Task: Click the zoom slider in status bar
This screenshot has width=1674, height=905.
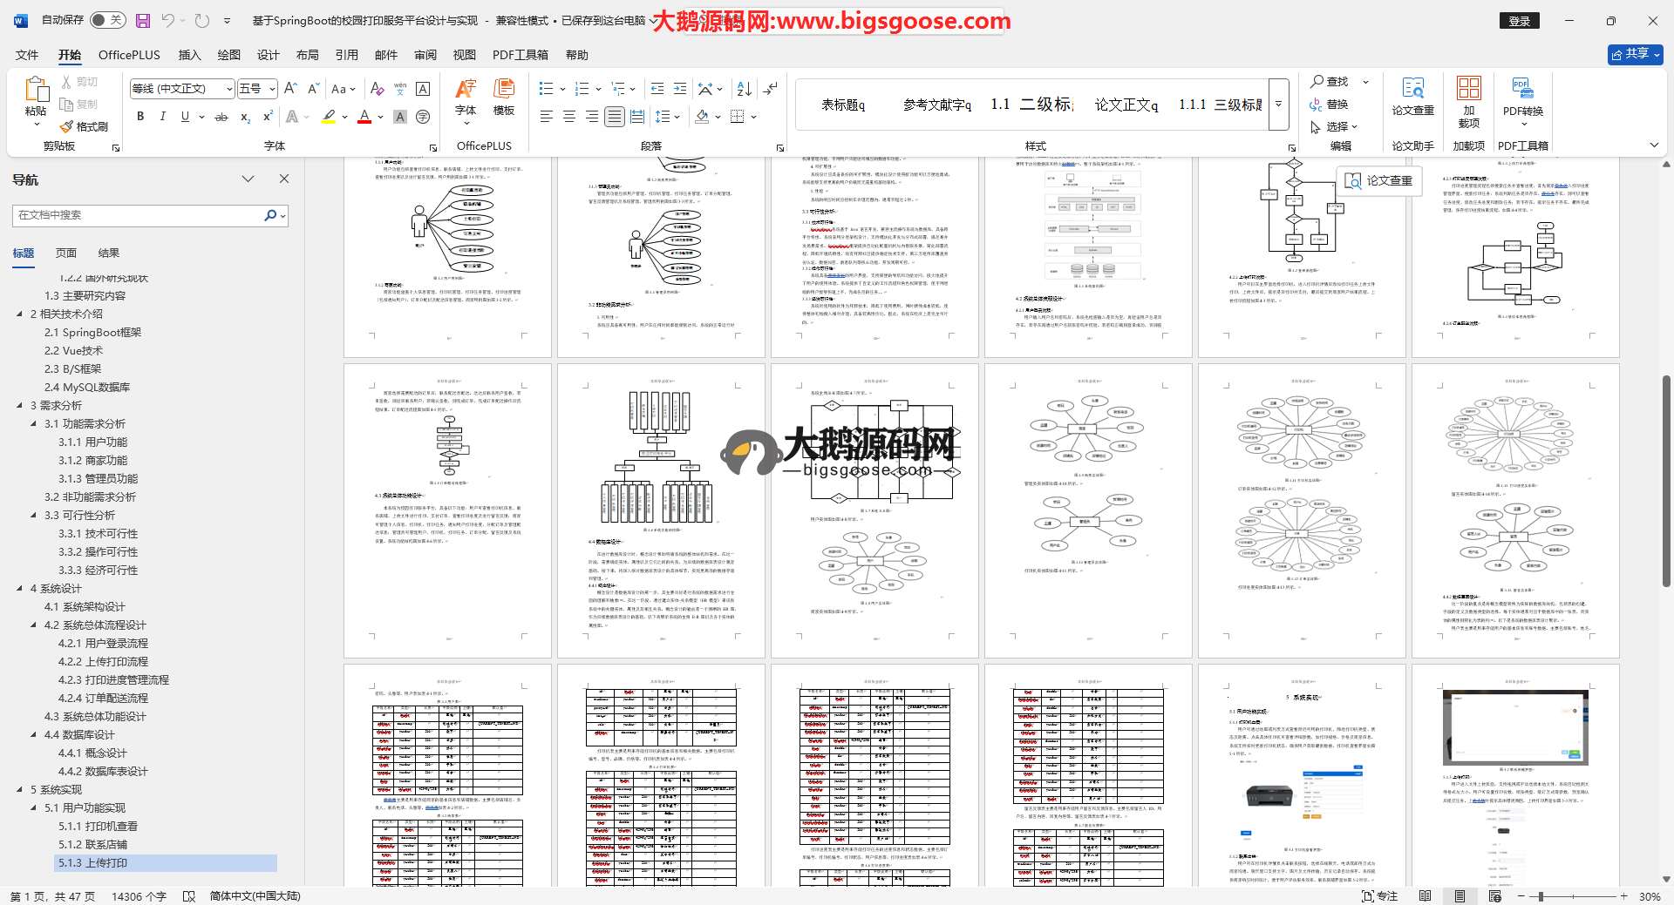Action: click(1541, 896)
